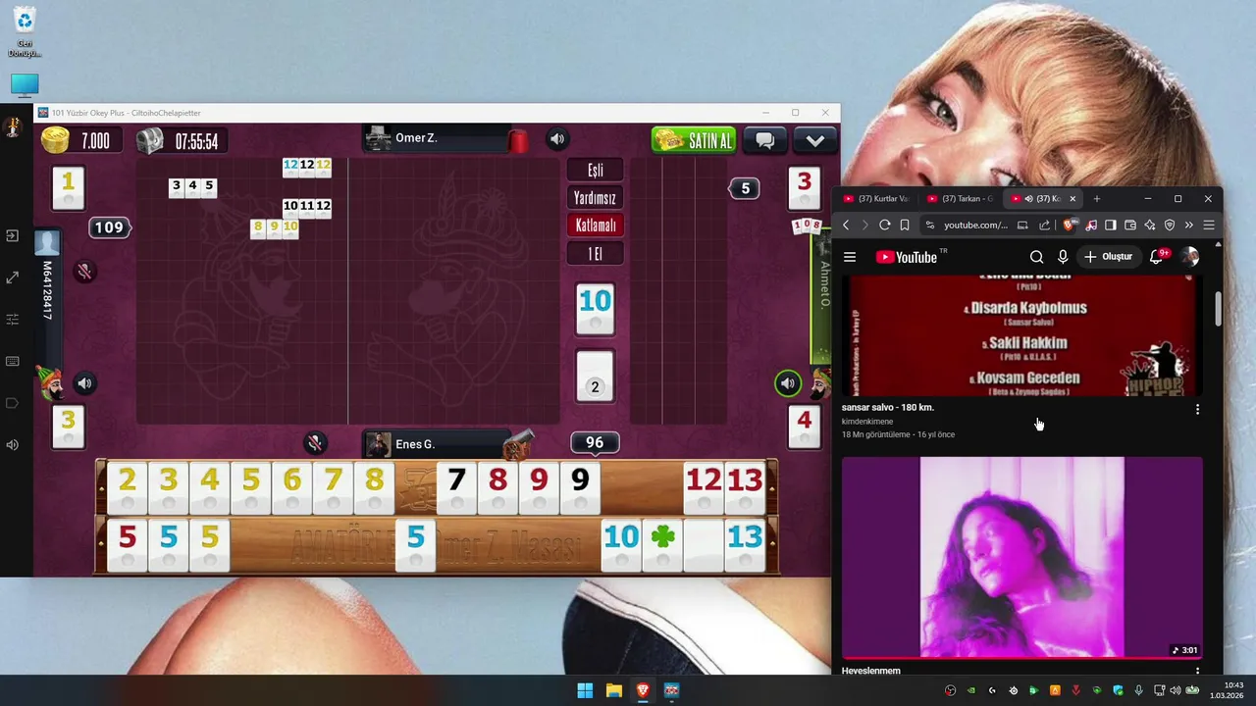Open the music playlist browser icon
Screen dimensions: 1256x706
(1091, 226)
